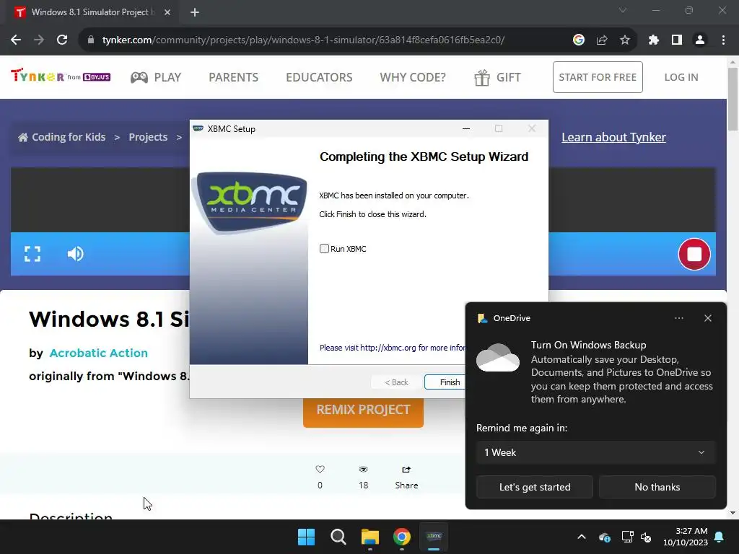Open the OneDrive tray icon
This screenshot has width=739, height=554.
[605, 537]
